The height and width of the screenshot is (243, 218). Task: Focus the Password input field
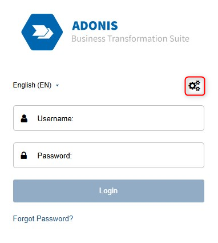coord(108,156)
